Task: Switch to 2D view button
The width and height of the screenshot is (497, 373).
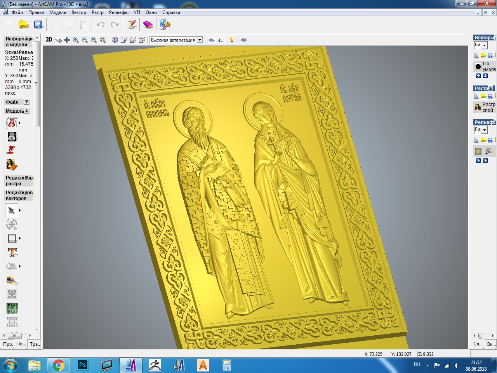Action: [49, 40]
